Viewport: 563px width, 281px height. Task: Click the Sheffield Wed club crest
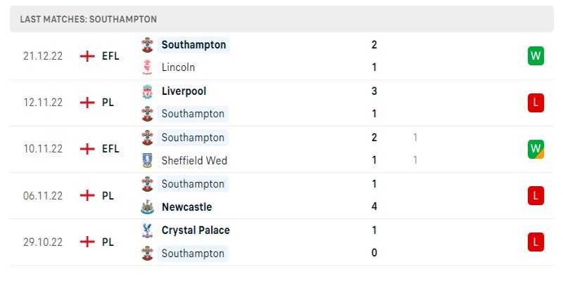147,160
